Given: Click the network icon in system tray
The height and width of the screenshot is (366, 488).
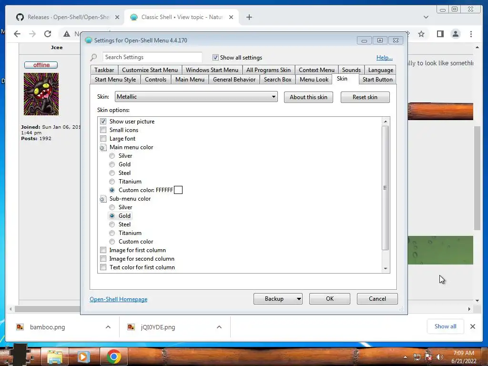Looking at the screenshot, I should (417, 357).
